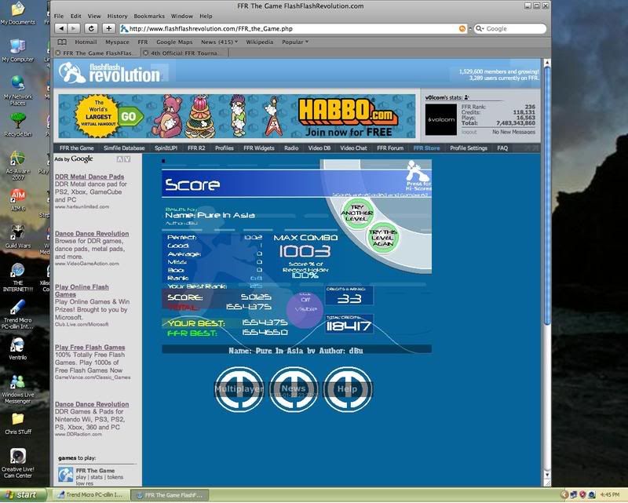
Task: Switch to the 4th Official FFR Tourna tab
Action: pos(184,53)
